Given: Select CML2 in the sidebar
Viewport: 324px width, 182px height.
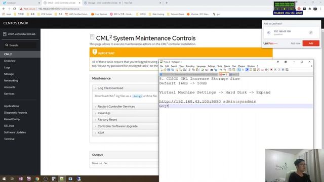Looking at the screenshot, I should point(20,54).
